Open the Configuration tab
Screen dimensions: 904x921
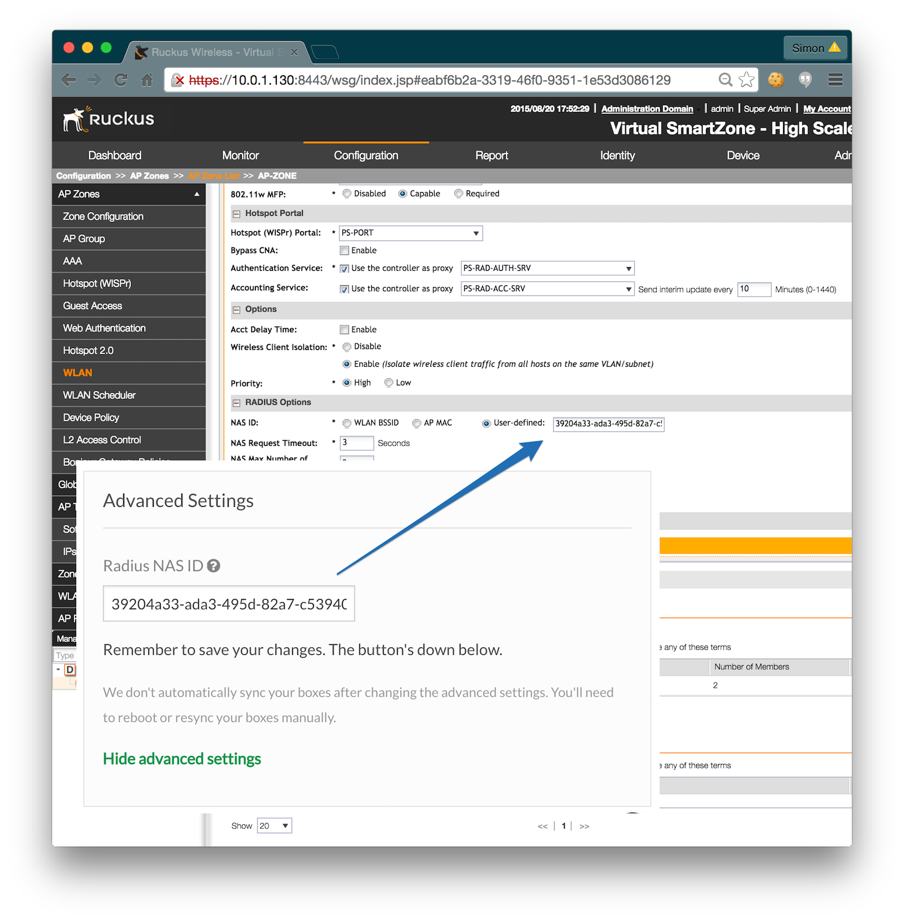tap(366, 155)
